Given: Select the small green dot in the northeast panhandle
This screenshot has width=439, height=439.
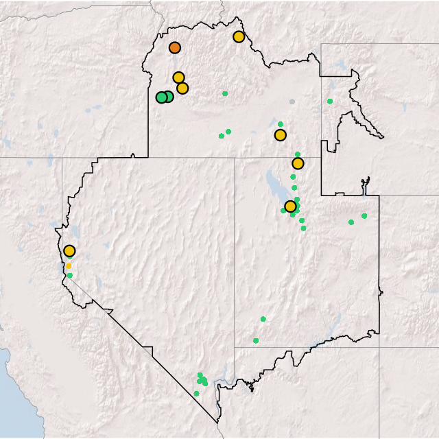Looking at the screenshot, I should 330,102.
